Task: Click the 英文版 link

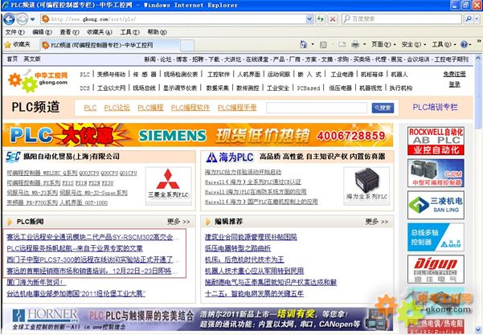Action: [x=32, y=59]
